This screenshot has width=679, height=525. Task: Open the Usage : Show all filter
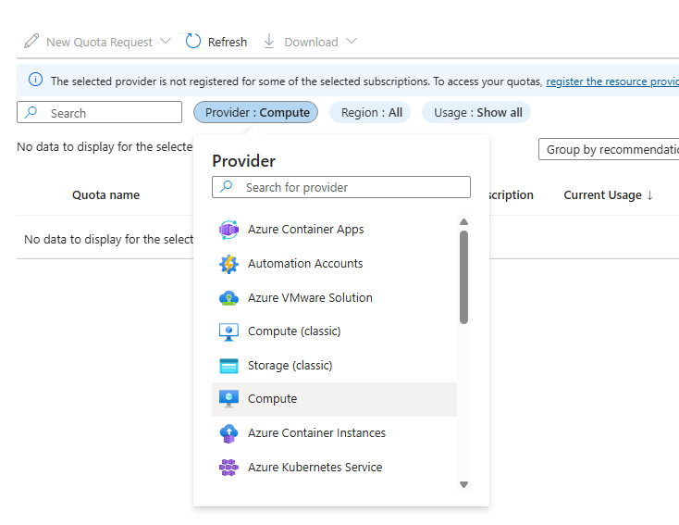point(475,112)
